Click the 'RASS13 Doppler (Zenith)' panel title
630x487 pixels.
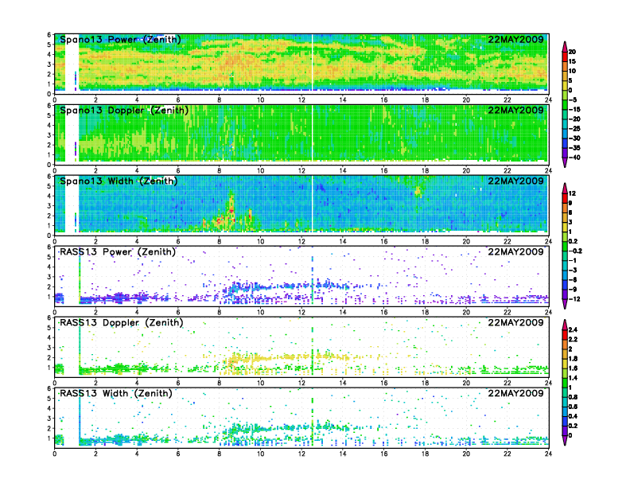click(122, 322)
